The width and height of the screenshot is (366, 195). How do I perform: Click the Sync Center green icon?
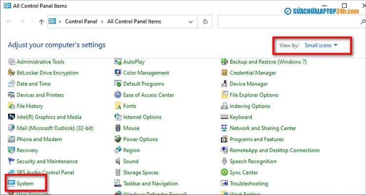224,173
